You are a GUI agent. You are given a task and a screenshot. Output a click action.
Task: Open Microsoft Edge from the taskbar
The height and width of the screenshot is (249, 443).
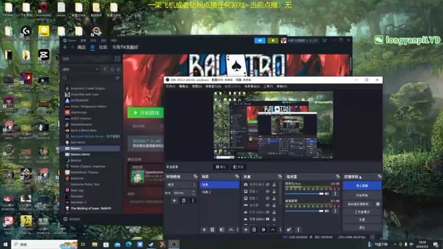pos(128,244)
